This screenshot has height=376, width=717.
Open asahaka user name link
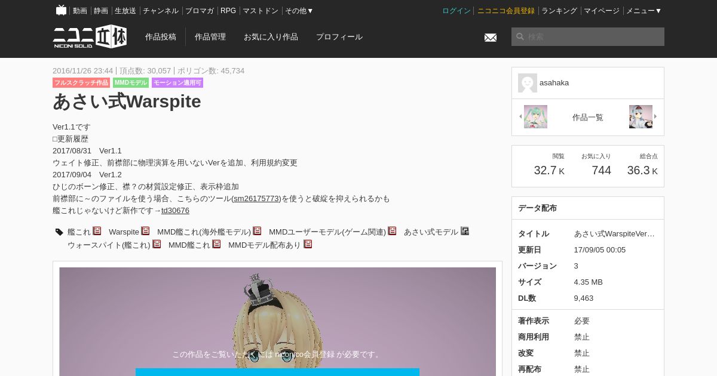(x=554, y=83)
